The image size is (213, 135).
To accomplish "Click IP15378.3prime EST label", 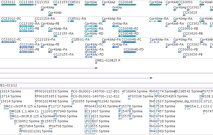I will tap(130, 107).
